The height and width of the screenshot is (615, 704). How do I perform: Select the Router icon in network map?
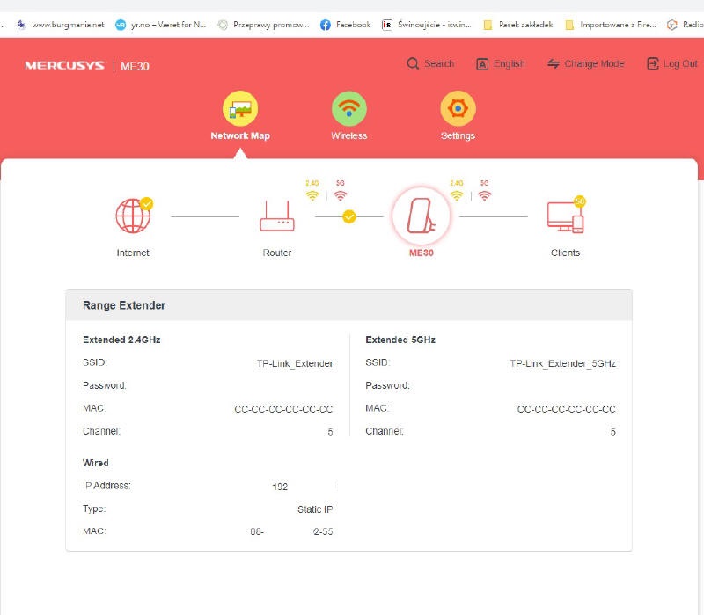pyautogui.click(x=277, y=216)
